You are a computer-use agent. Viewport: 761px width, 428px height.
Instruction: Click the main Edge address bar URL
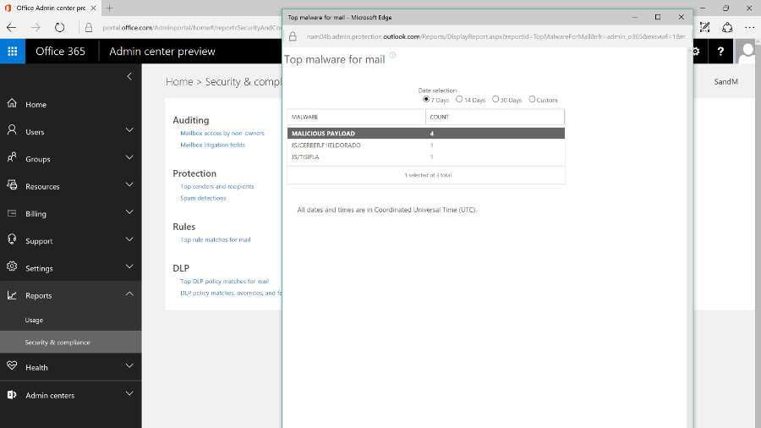click(x=192, y=28)
